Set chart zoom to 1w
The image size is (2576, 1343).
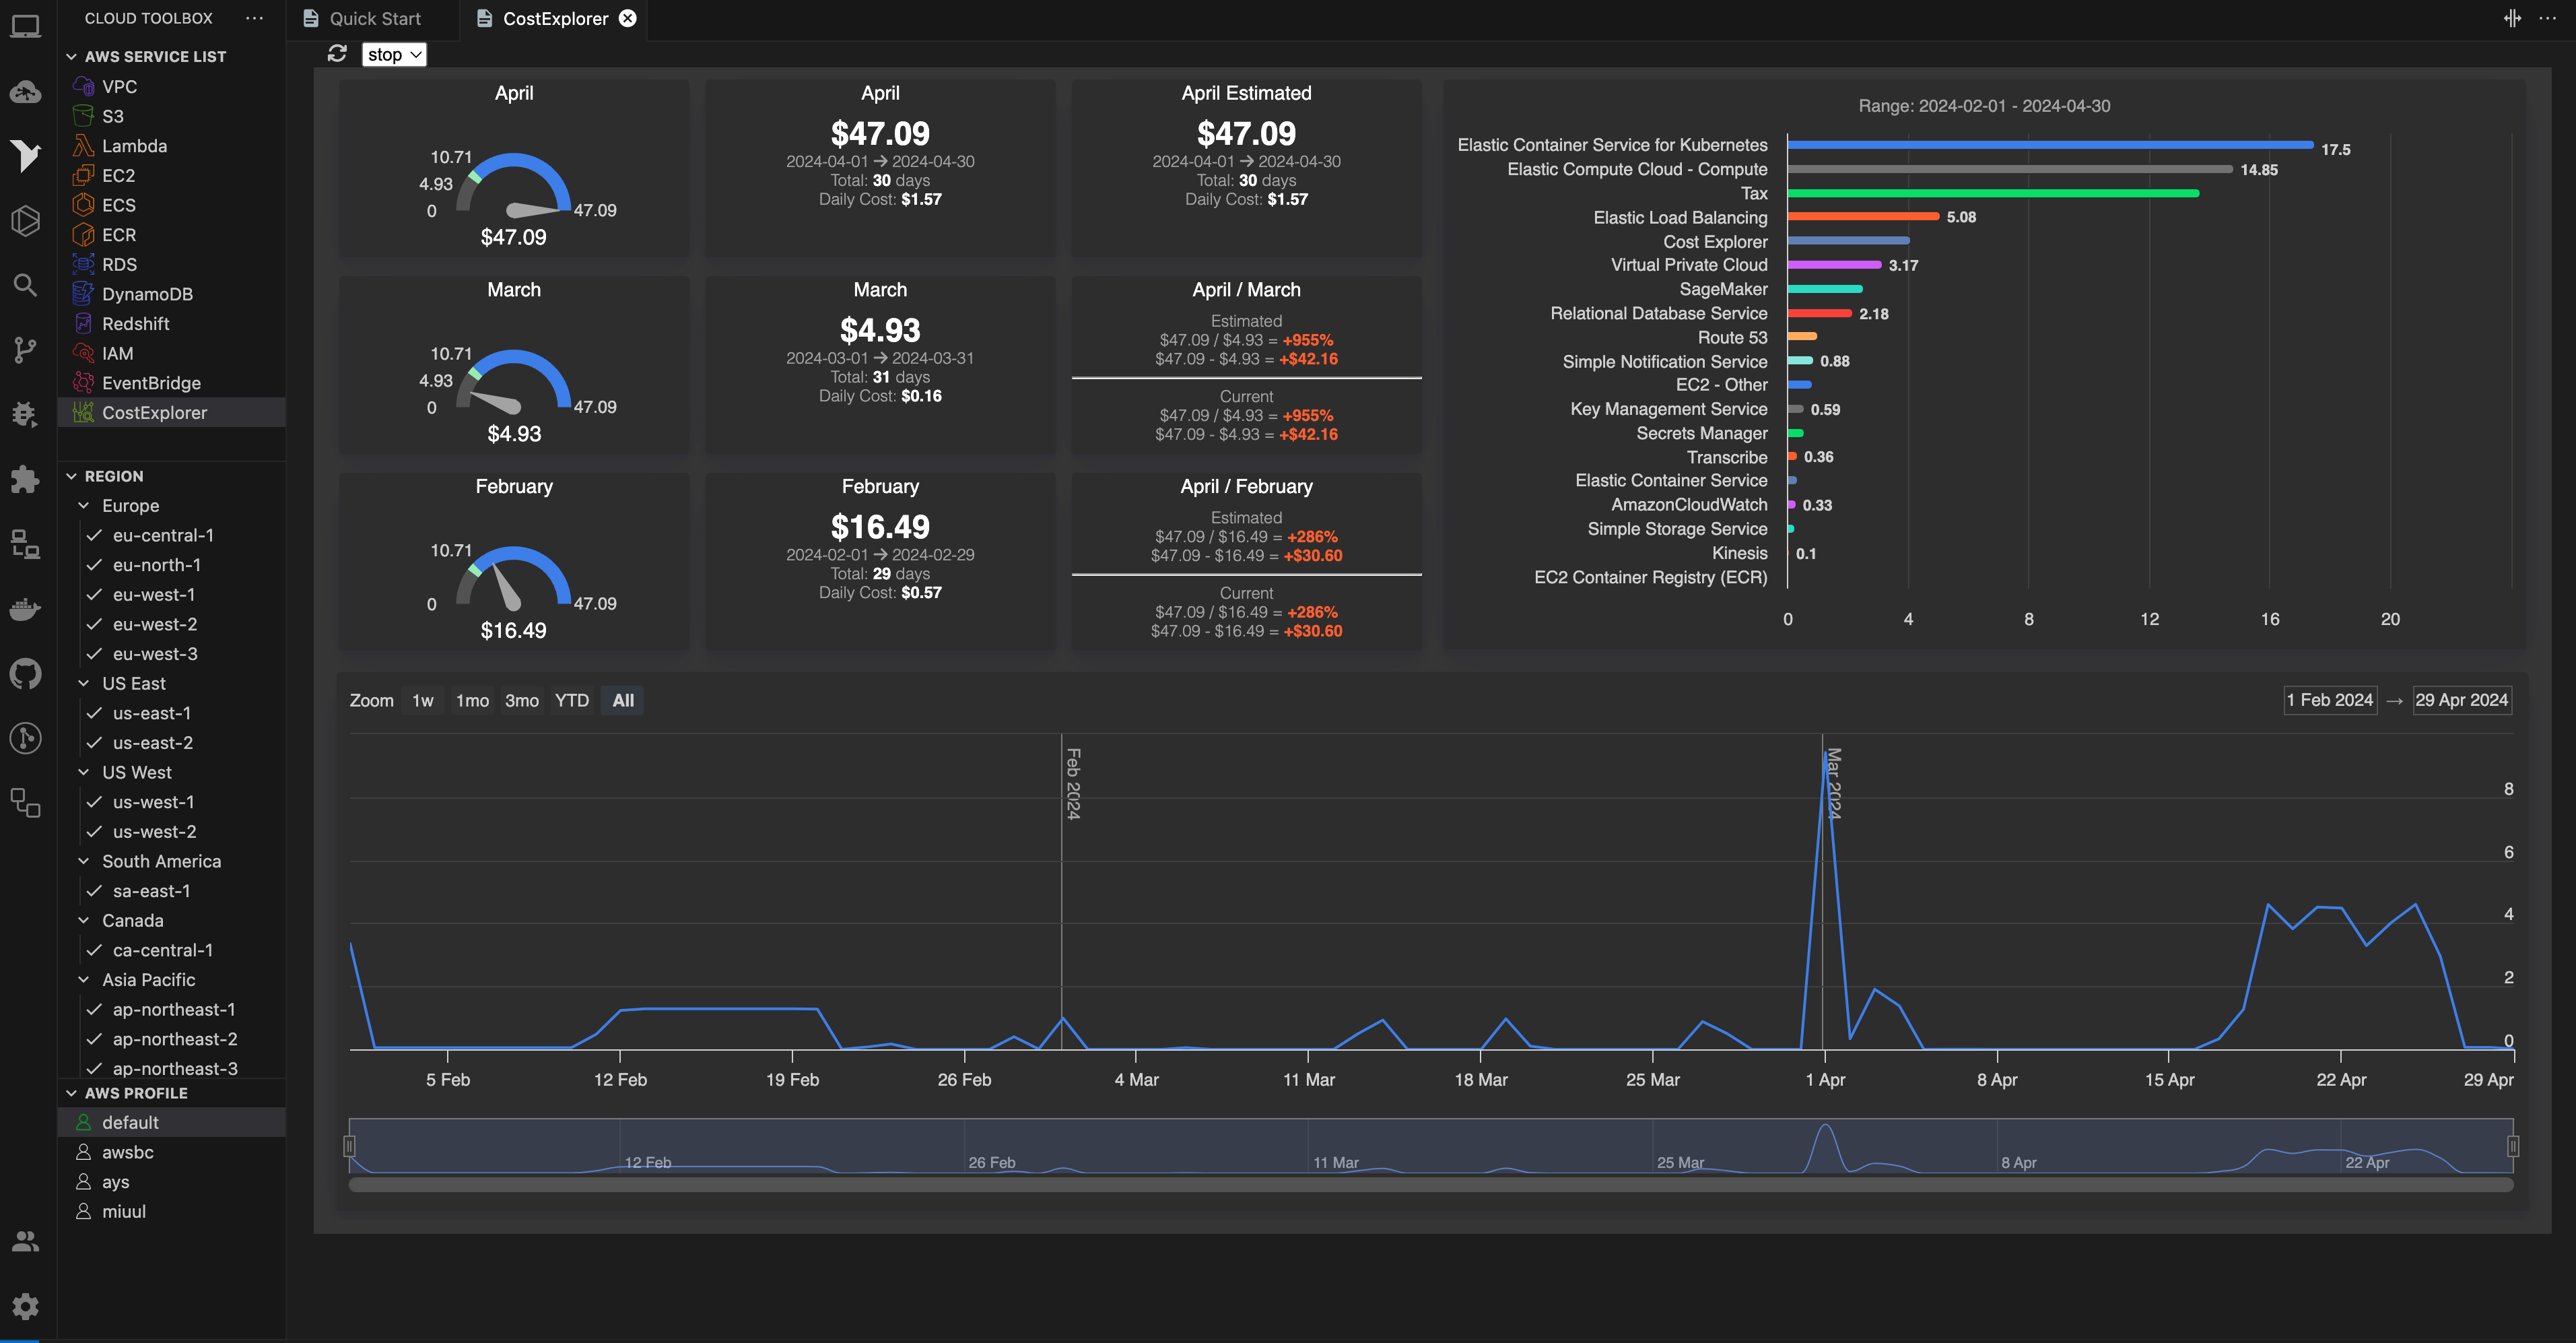pyautogui.click(x=422, y=700)
